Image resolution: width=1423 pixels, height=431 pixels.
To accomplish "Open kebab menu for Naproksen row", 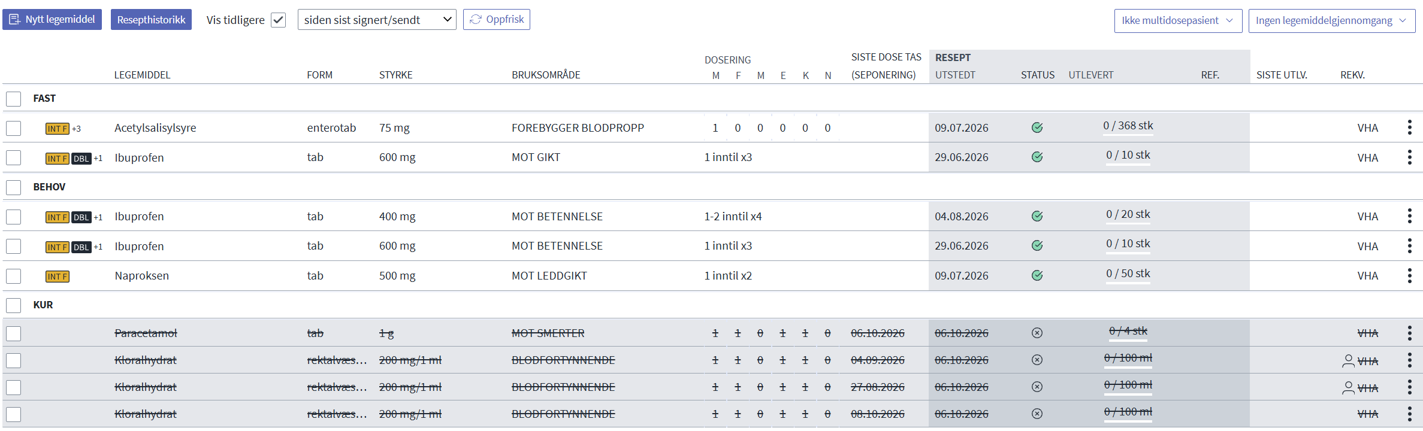I will (1409, 275).
